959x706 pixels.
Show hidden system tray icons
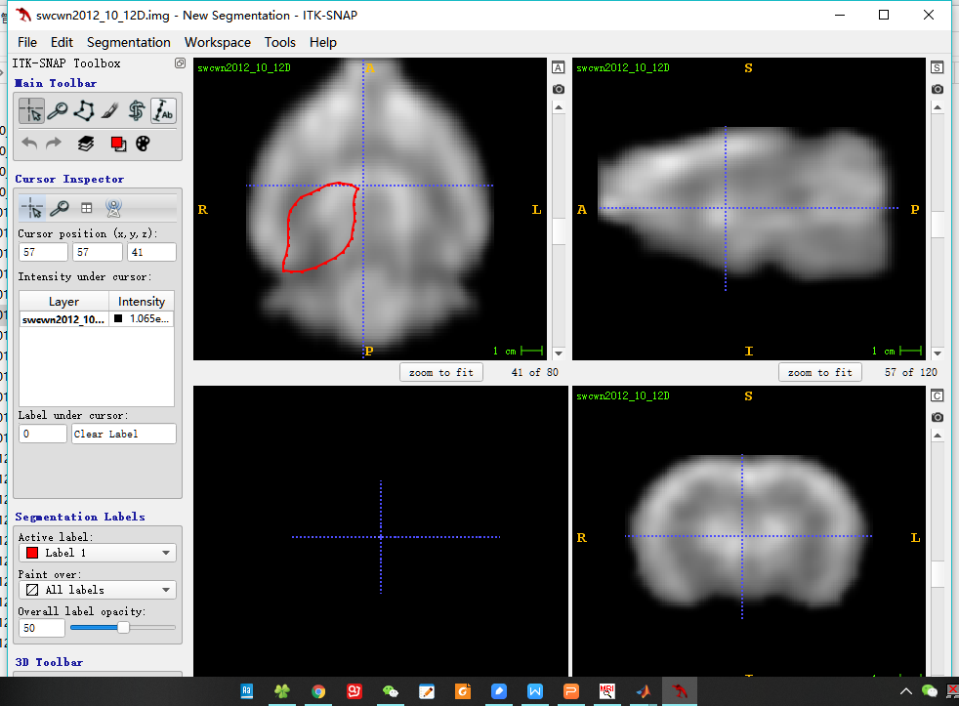(x=906, y=691)
